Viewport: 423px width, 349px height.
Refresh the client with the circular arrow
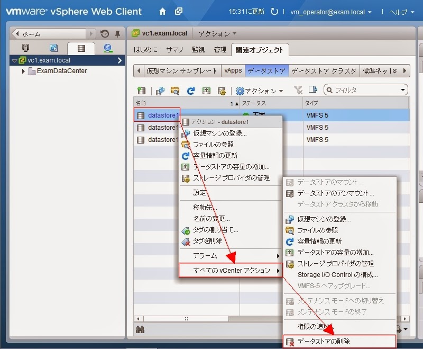tap(274, 12)
